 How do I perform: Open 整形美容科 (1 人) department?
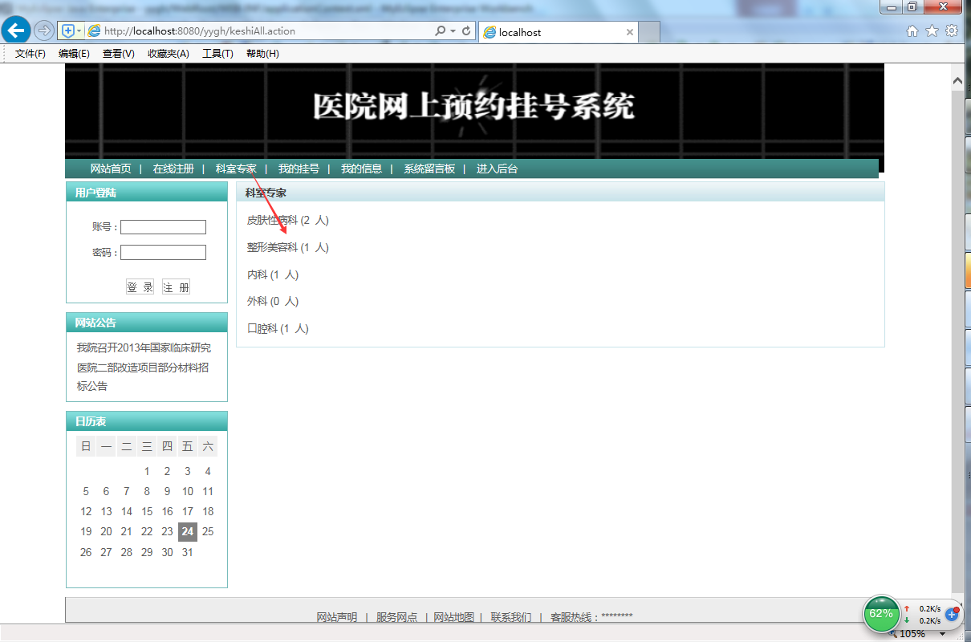coord(288,247)
